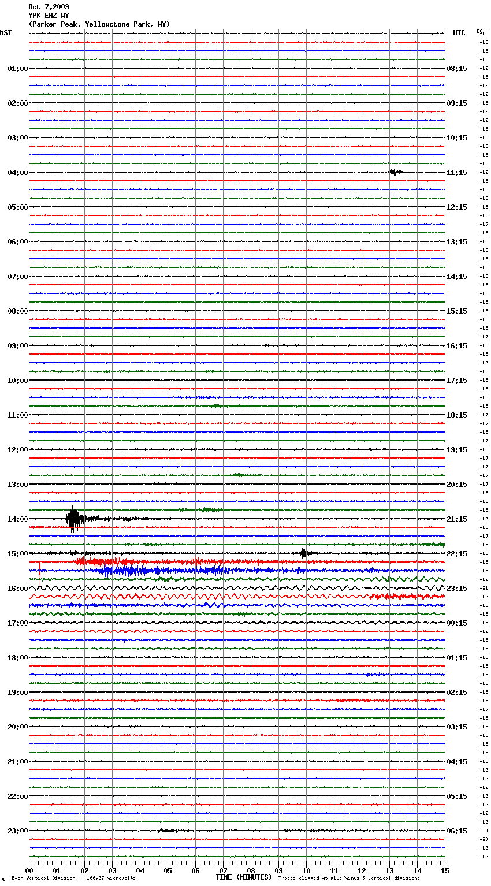Click the "(Parker Peak, Yellowstone Park, WY)" title
The height and width of the screenshot is (886, 491).
click(x=99, y=24)
